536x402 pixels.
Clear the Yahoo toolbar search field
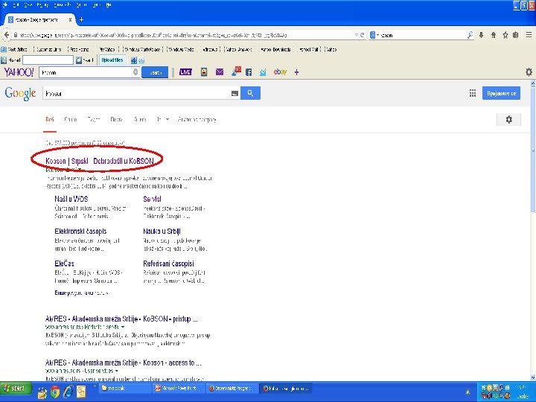click(135, 72)
